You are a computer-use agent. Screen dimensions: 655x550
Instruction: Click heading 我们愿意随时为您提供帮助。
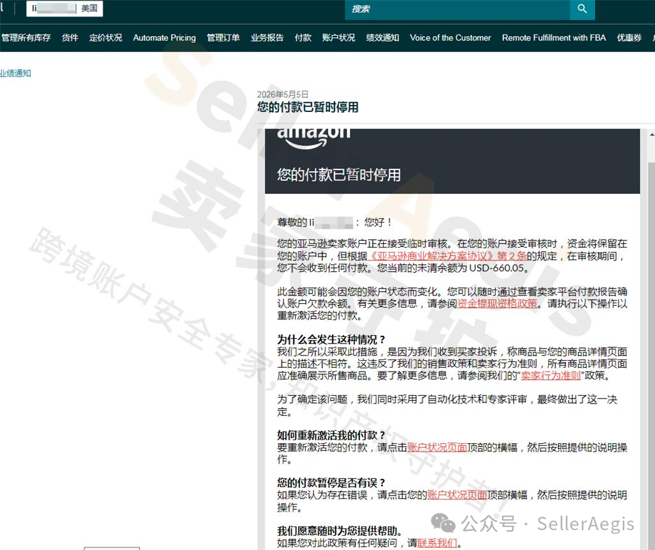(340, 530)
